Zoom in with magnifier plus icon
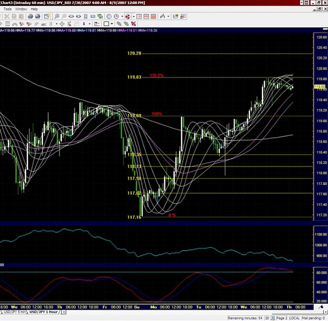The image size is (328, 321). coord(57,16)
